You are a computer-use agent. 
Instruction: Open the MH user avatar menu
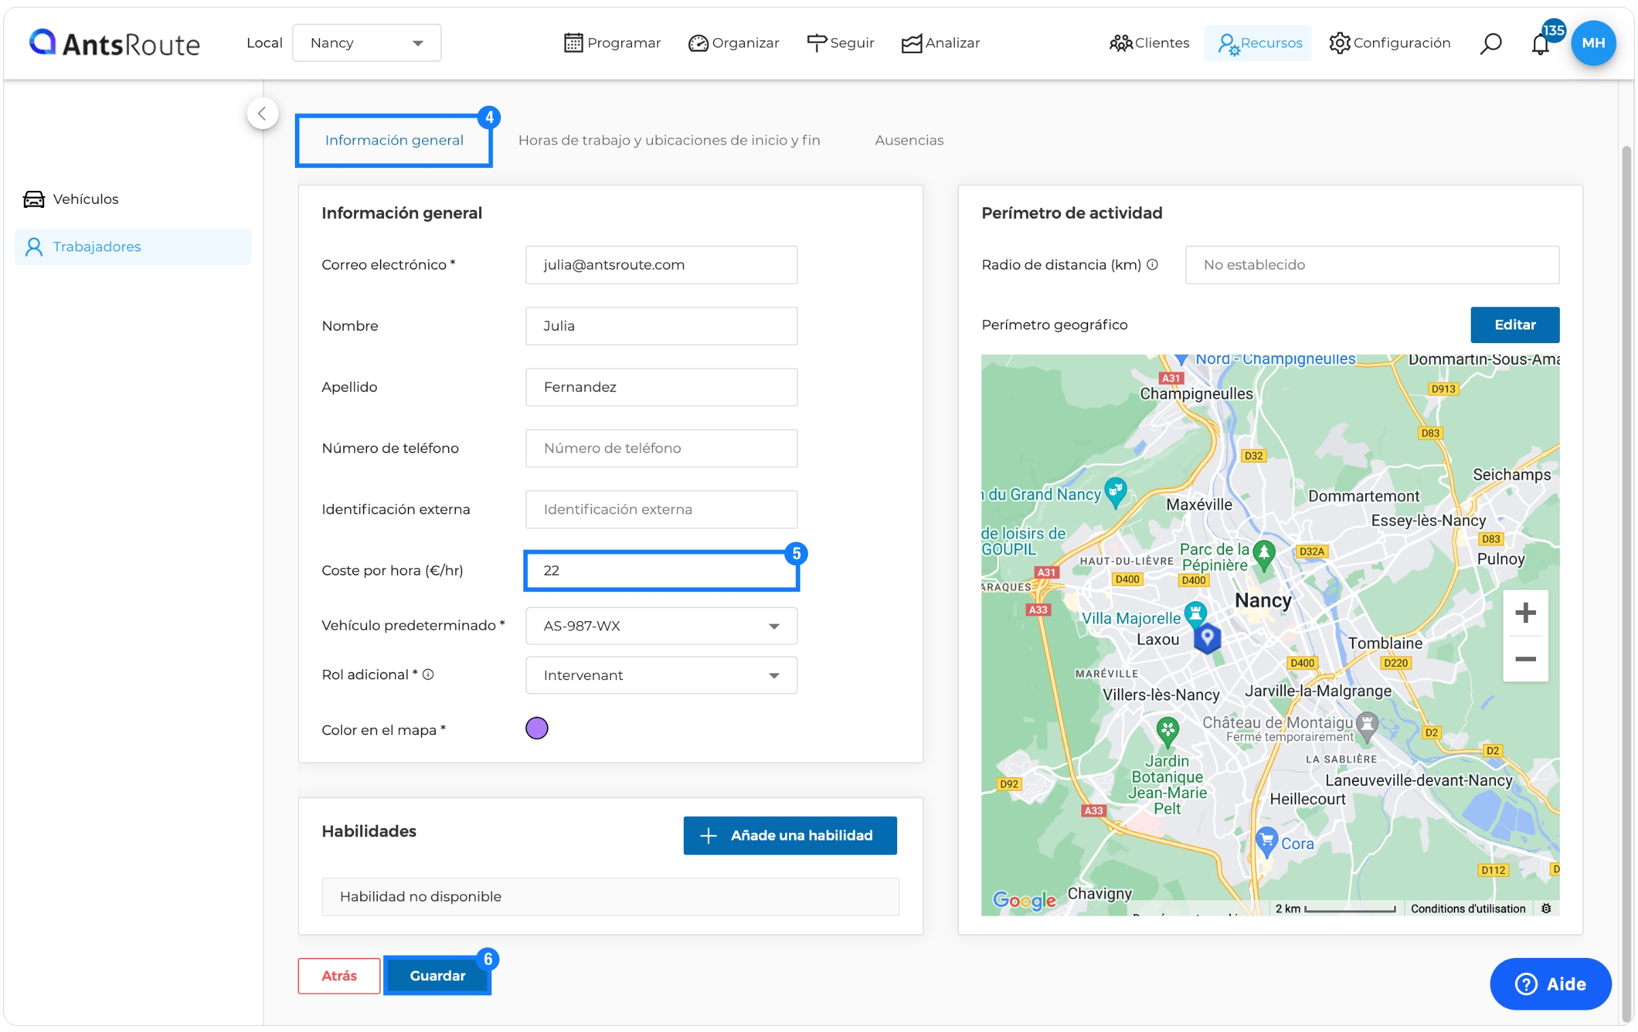click(1593, 43)
